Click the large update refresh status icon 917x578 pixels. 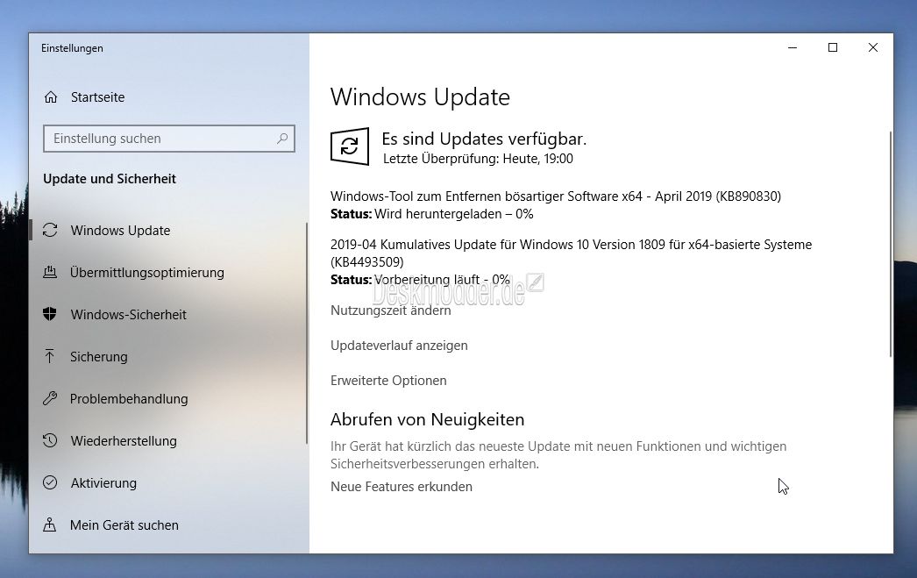(x=350, y=146)
